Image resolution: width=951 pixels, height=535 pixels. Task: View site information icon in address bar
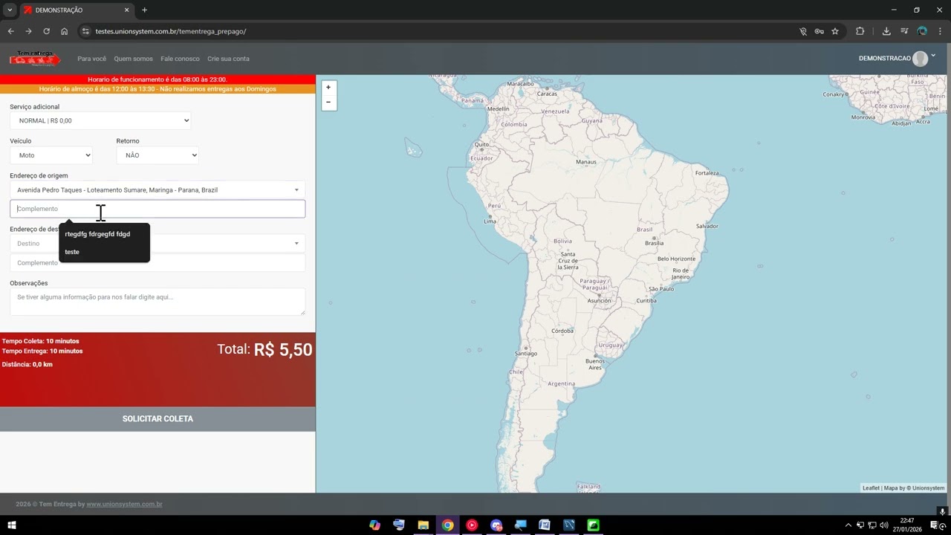[x=85, y=31]
